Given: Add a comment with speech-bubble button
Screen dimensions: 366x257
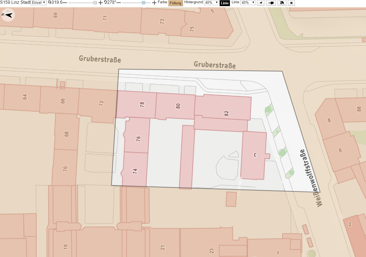Looking at the screenshot, I should (x=271, y=3).
